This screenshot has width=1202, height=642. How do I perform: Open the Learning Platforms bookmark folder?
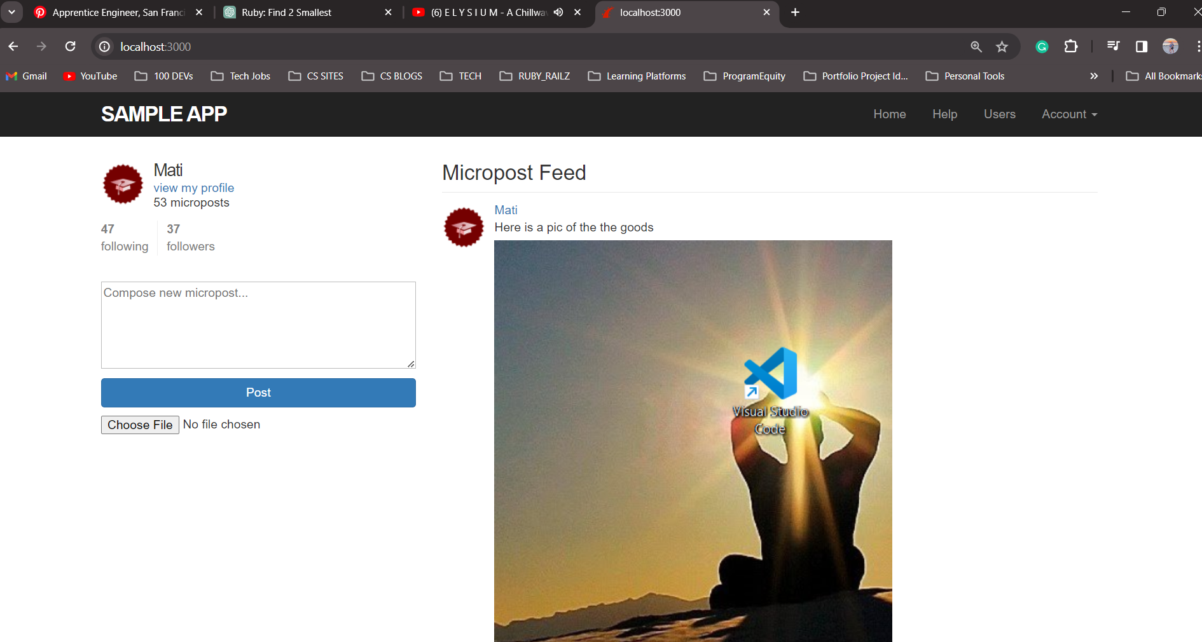(x=637, y=76)
